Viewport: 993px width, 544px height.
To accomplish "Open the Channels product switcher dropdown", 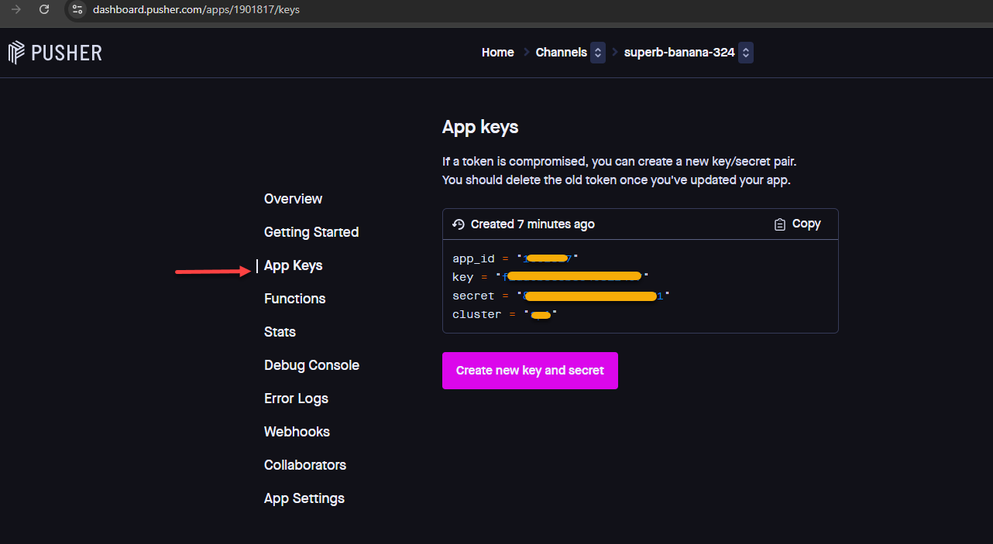I will pos(597,53).
